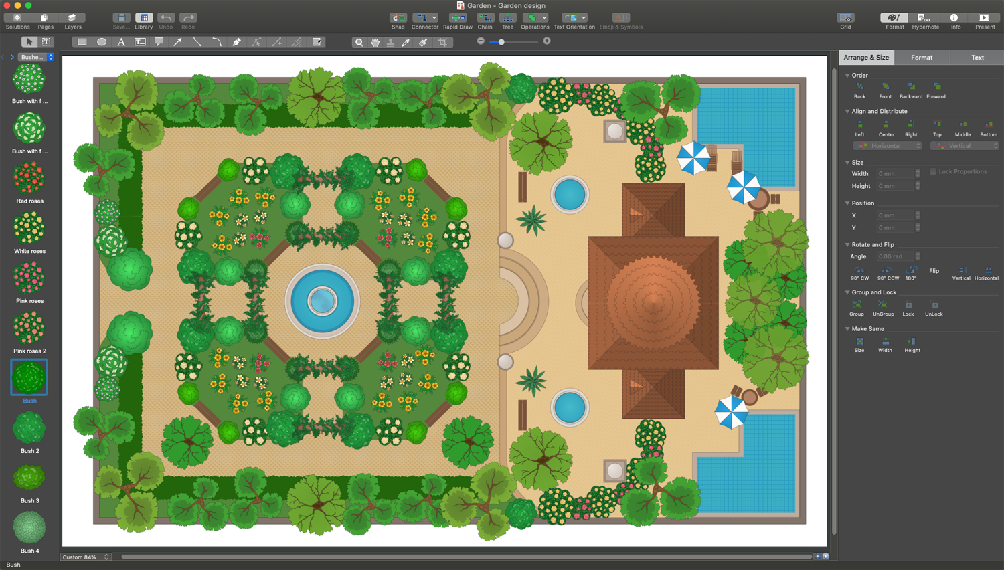The width and height of the screenshot is (1004, 570).
Task: Activate the Rapid Draw tool
Action: (458, 21)
